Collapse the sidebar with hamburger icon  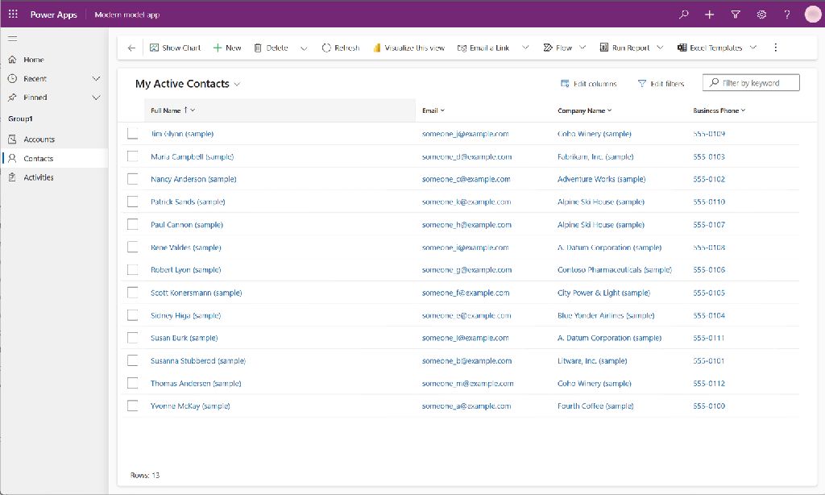point(13,39)
